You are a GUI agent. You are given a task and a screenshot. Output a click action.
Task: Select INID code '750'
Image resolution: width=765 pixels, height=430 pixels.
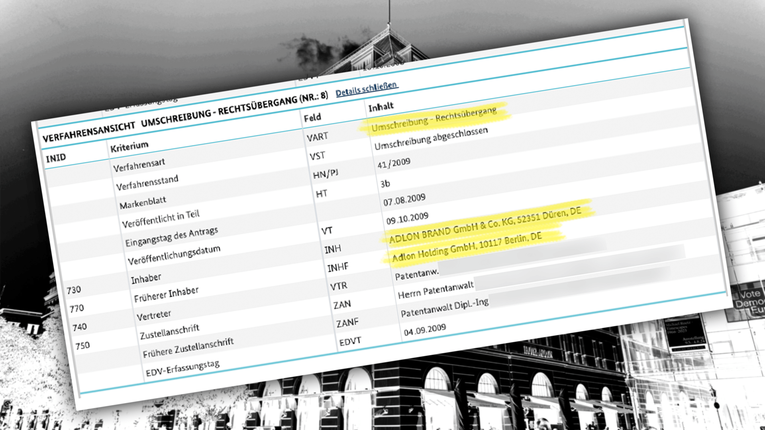pos(82,345)
